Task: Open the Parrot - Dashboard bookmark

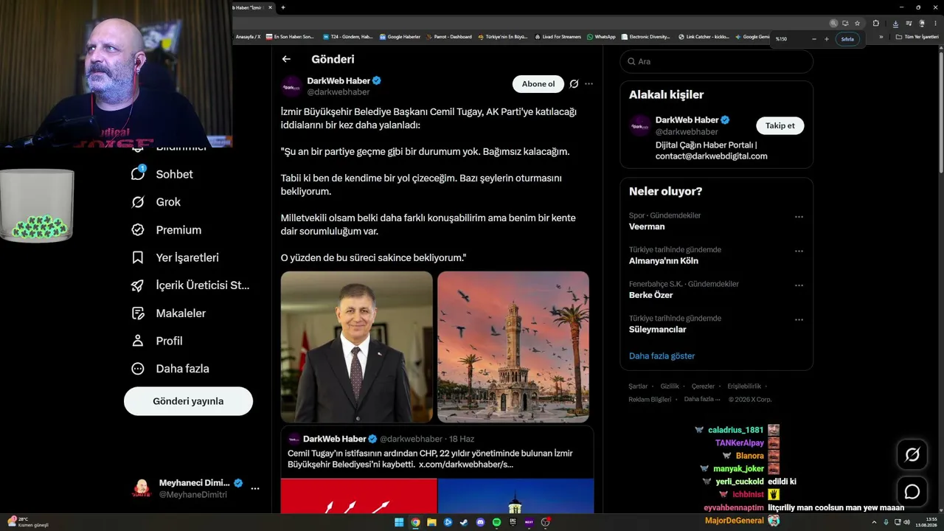Action: pyautogui.click(x=449, y=37)
